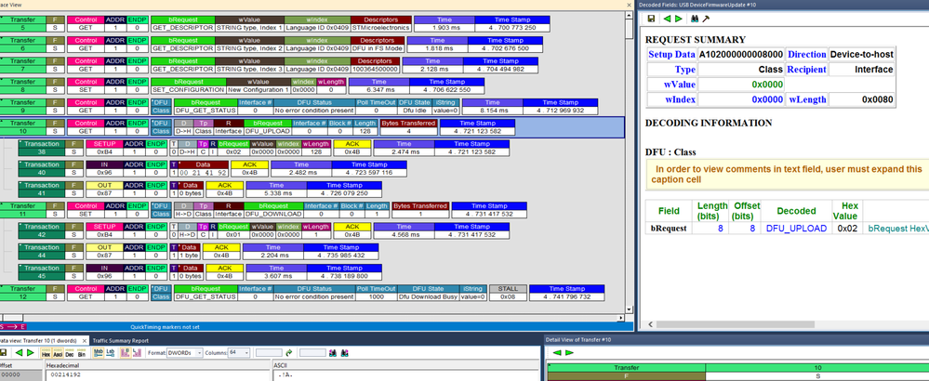Save decoded fields with the floppy icon
This screenshot has height=381, width=929.
tap(651, 19)
